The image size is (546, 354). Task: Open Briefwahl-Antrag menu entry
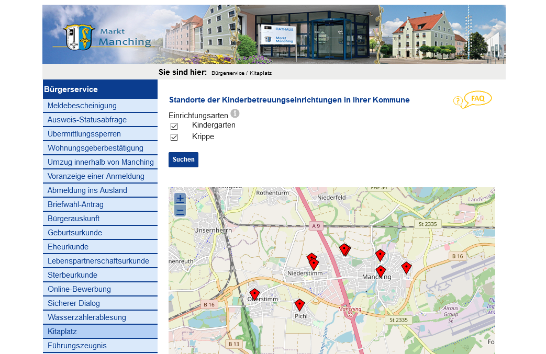click(x=75, y=204)
